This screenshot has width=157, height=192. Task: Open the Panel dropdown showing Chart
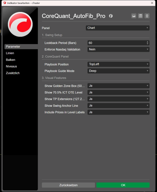(117, 28)
